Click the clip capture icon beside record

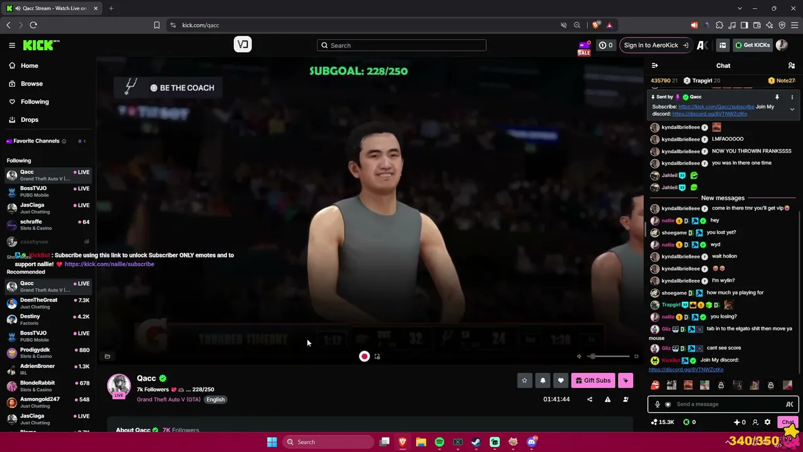(377, 357)
